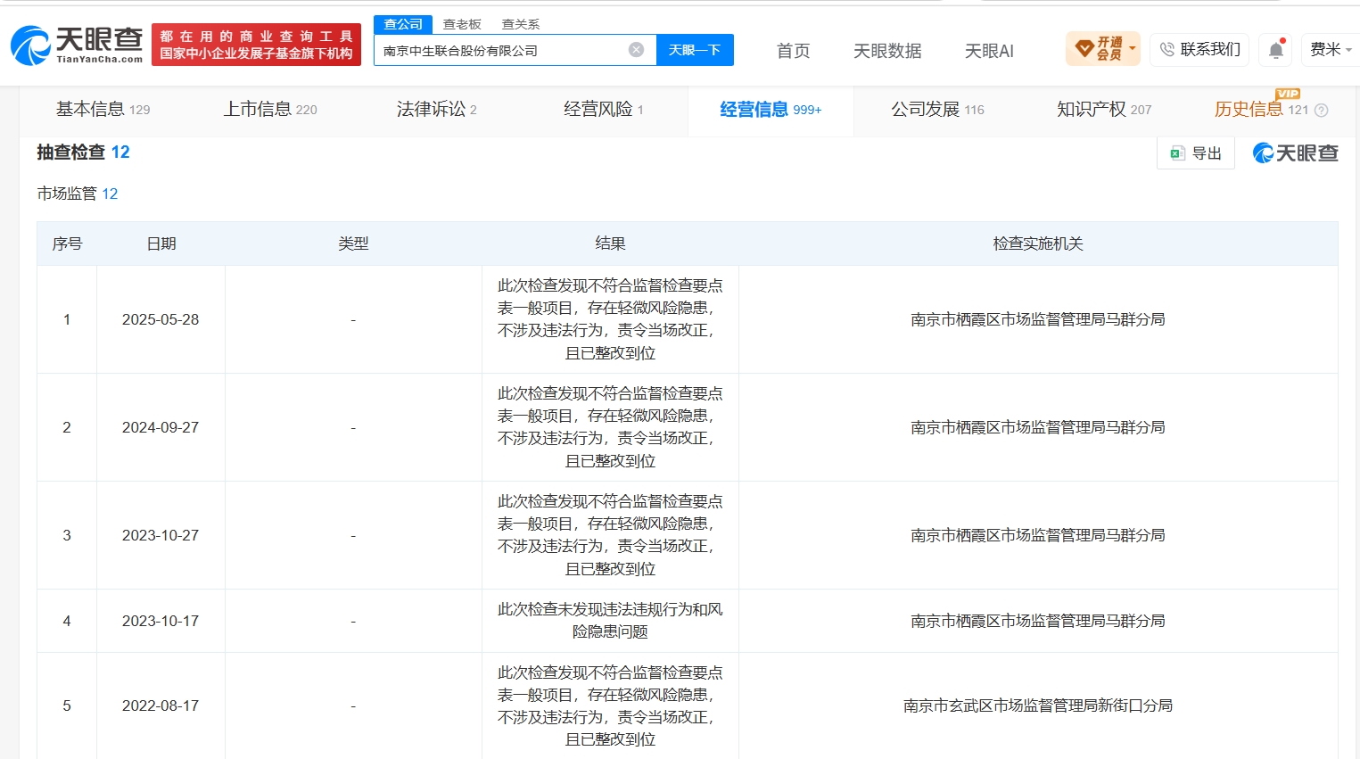Open the 历史信息 VIP tab
This screenshot has height=759, width=1360.
1261,110
